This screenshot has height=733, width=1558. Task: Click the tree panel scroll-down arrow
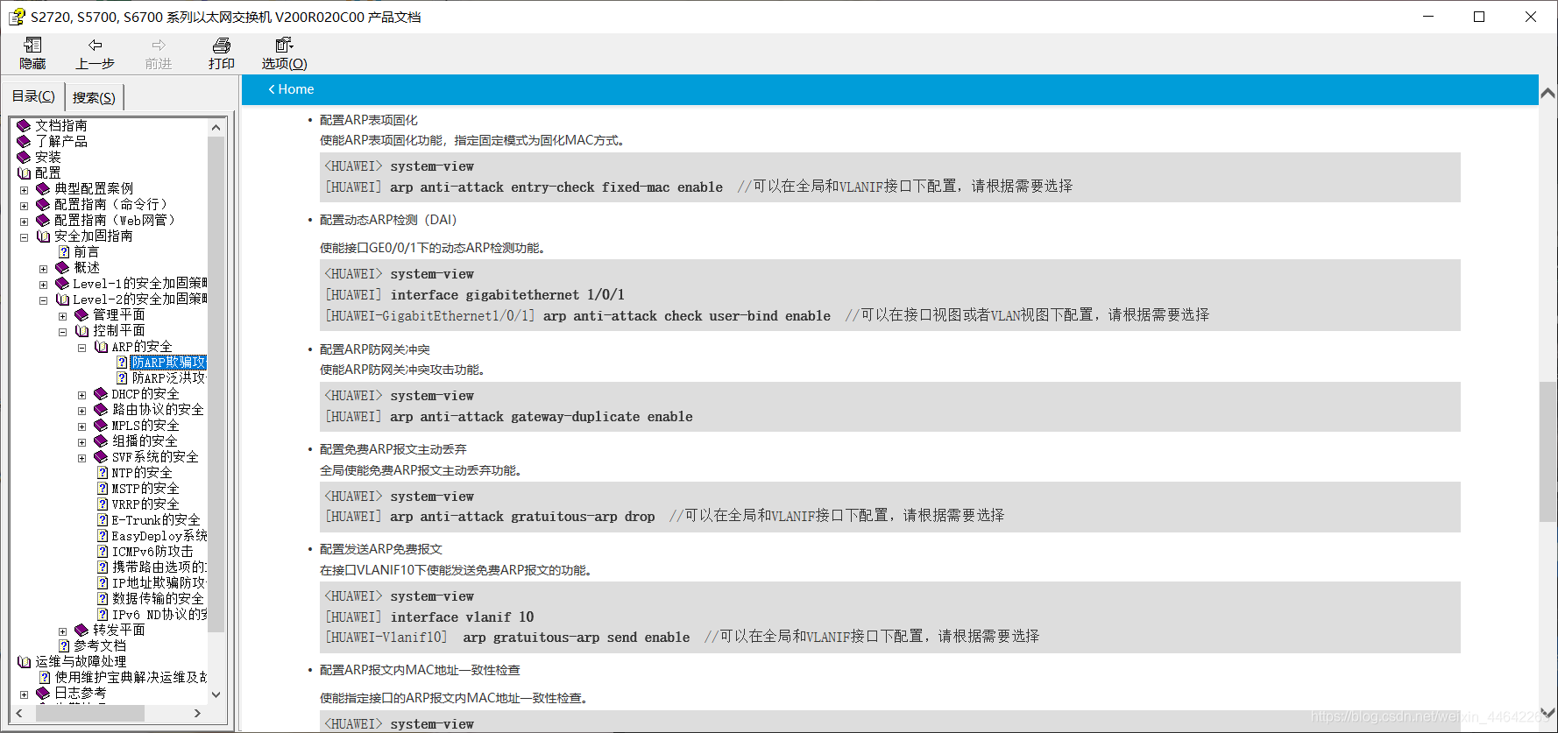click(x=216, y=694)
